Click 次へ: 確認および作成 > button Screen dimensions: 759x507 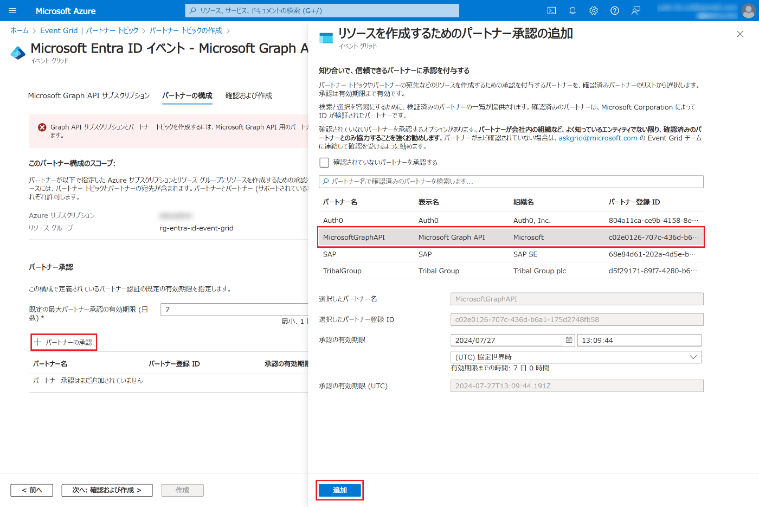(x=107, y=490)
